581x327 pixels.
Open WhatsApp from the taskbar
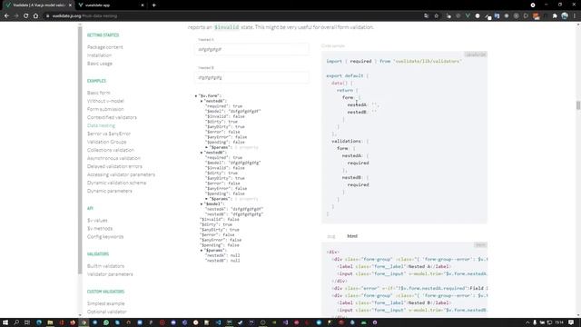coord(106,322)
